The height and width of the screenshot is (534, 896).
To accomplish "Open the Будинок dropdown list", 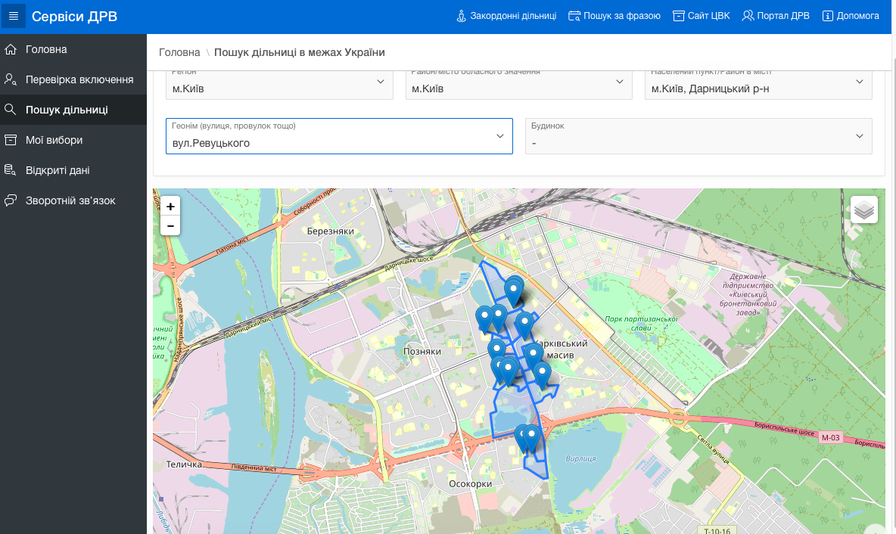I will (859, 136).
